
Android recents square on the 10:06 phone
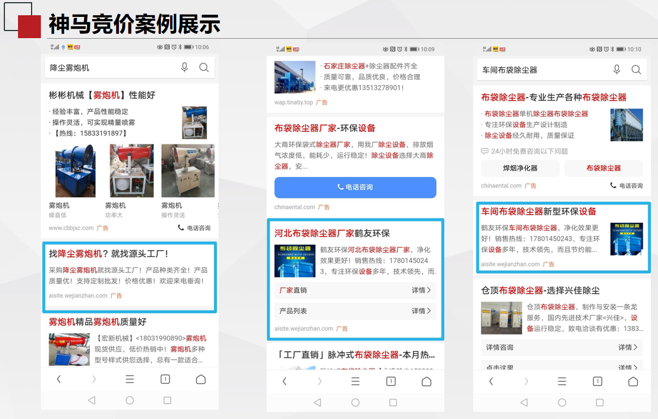(167, 400)
